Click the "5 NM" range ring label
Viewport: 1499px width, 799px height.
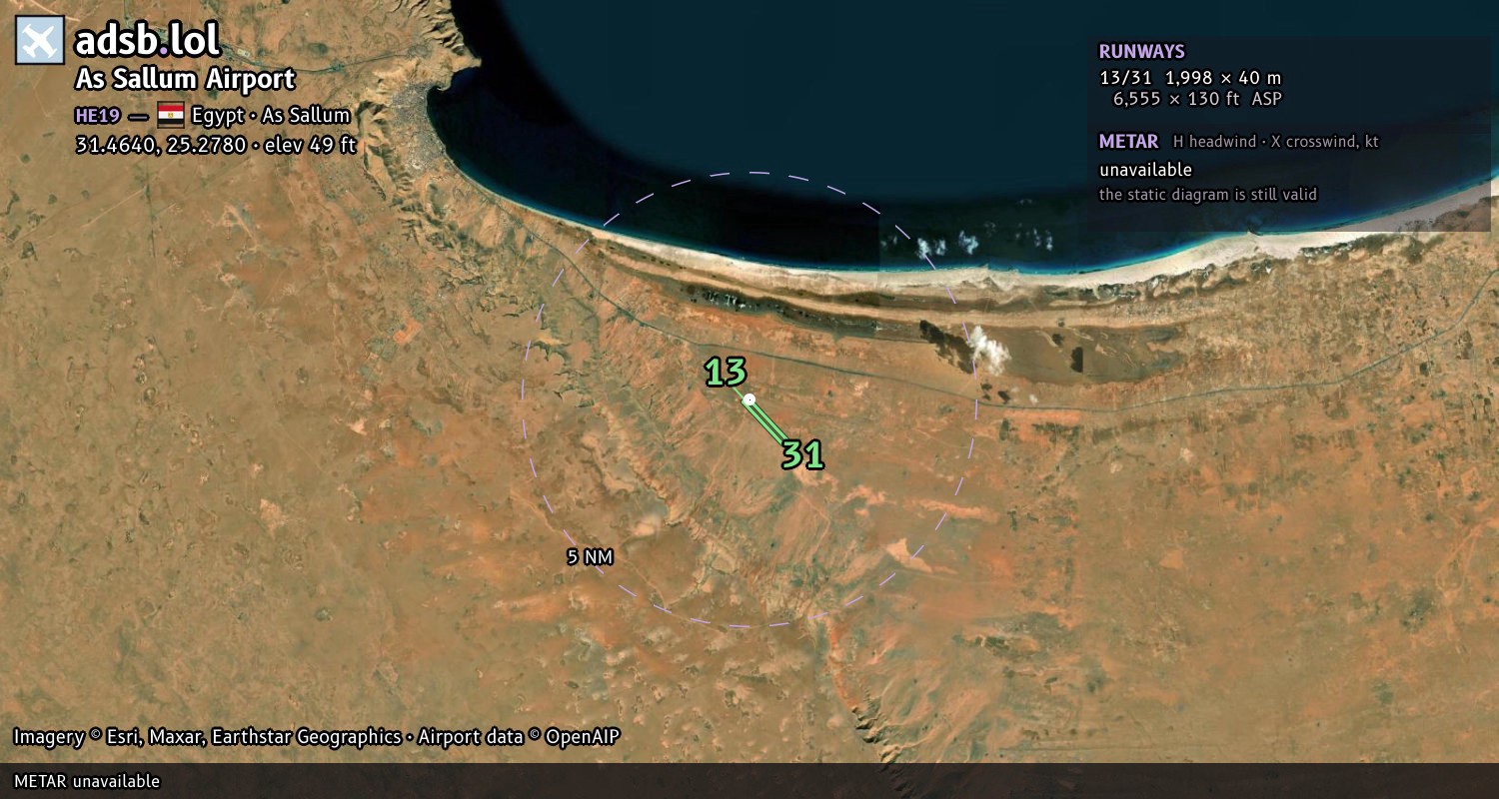[x=590, y=557]
